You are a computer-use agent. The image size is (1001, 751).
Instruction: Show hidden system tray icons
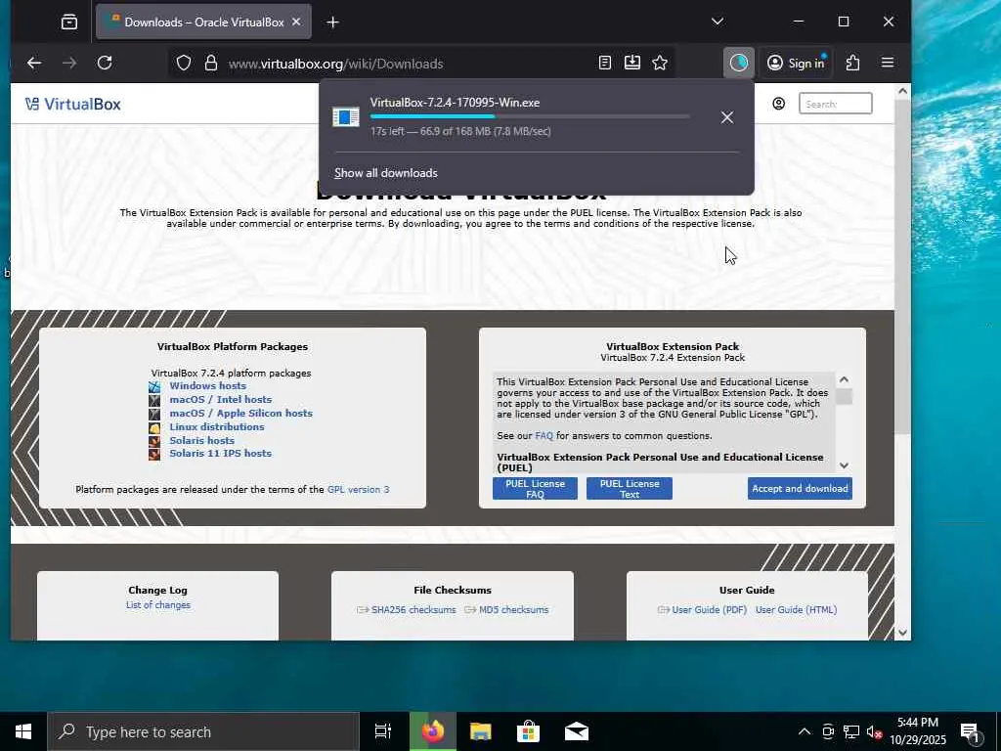click(x=805, y=731)
